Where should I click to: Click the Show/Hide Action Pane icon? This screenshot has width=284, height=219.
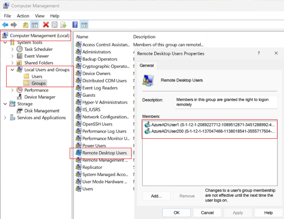click(84, 25)
